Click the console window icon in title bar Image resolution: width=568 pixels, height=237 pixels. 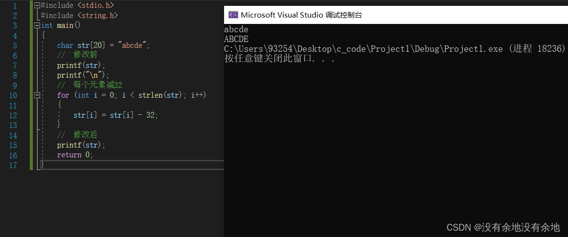(x=233, y=15)
